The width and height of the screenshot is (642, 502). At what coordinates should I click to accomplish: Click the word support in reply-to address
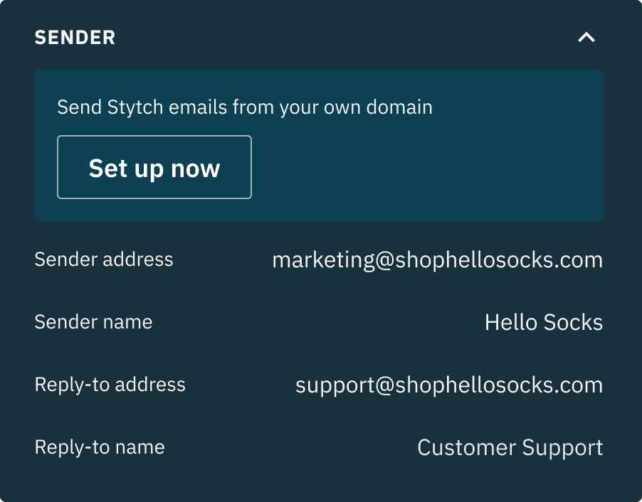(x=335, y=386)
